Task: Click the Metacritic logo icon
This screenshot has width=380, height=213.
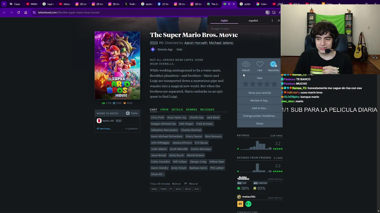Action: [x=239, y=197]
